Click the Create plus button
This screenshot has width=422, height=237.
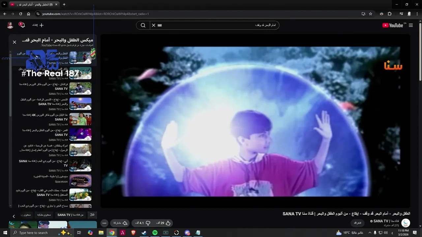(x=38, y=25)
